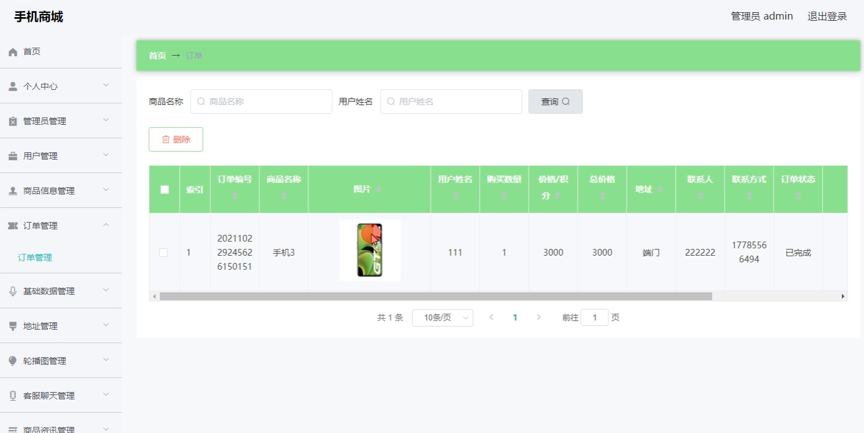Expand the 管理员管理 menu chevron

click(x=106, y=120)
